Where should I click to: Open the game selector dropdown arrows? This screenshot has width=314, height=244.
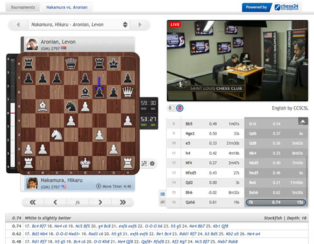pyautogui.click(x=125, y=25)
